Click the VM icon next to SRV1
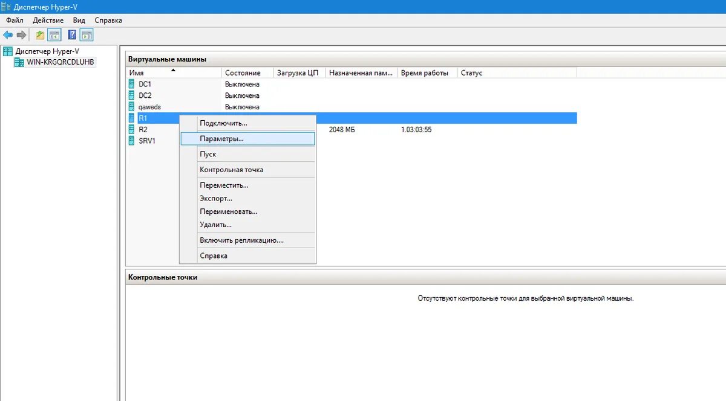Image resolution: width=726 pixels, height=401 pixels. click(x=132, y=141)
